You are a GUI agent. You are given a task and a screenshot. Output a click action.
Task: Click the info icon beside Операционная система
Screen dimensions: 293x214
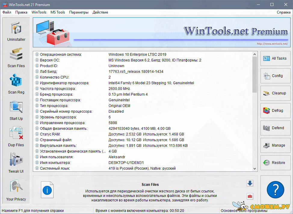coord(37,54)
